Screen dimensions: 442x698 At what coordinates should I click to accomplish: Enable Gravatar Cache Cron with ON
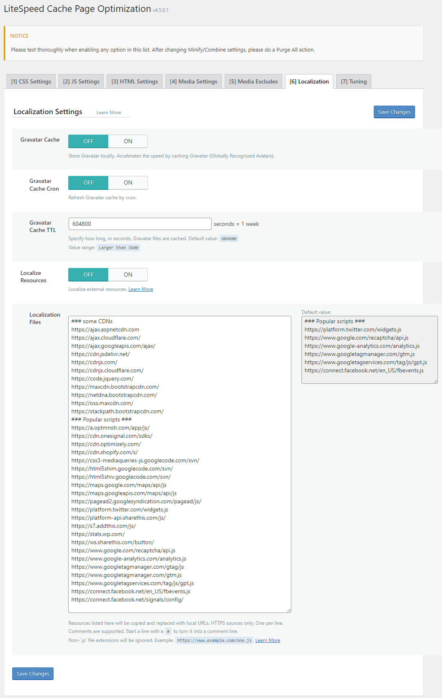click(128, 182)
